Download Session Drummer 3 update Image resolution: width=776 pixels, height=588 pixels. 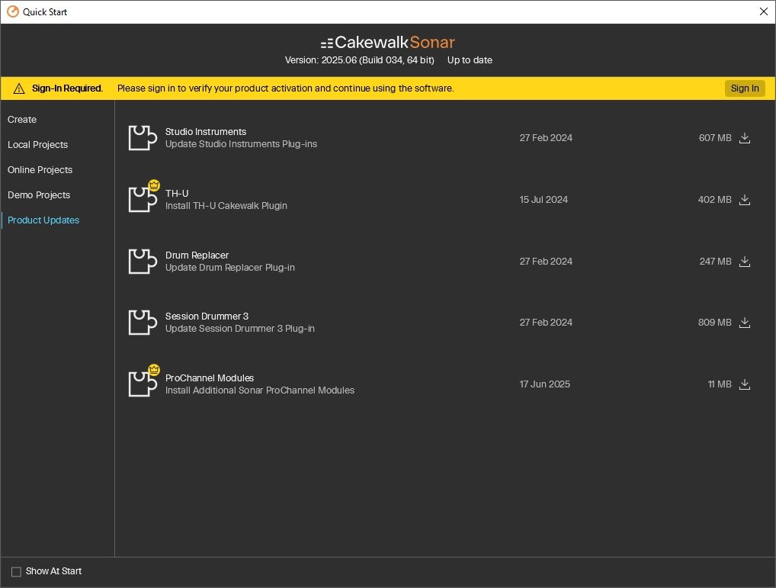click(x=745, y=323)
